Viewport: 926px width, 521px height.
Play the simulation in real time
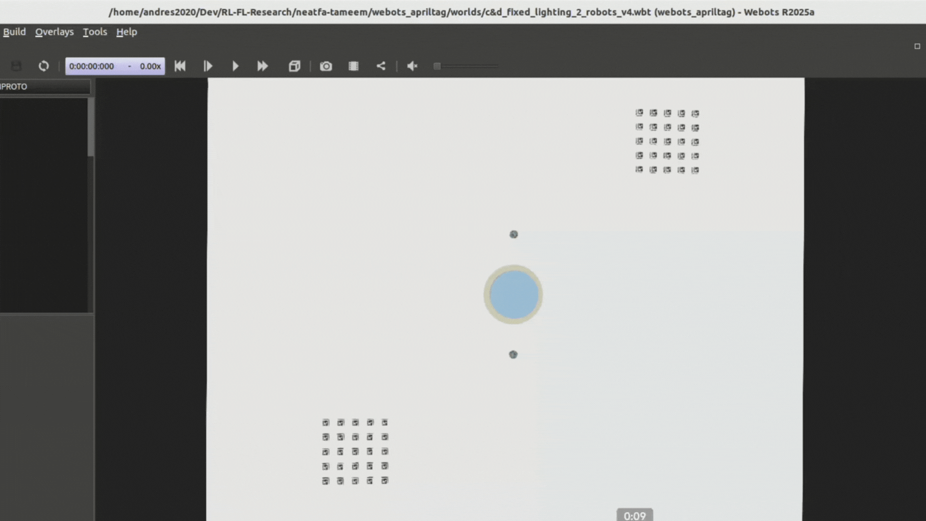235,66
